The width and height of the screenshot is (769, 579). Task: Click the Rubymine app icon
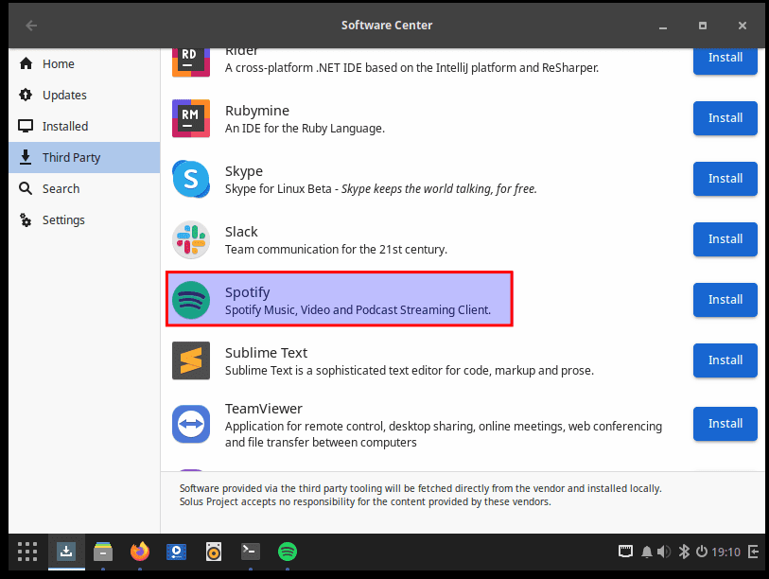click(x=191, y=118)
